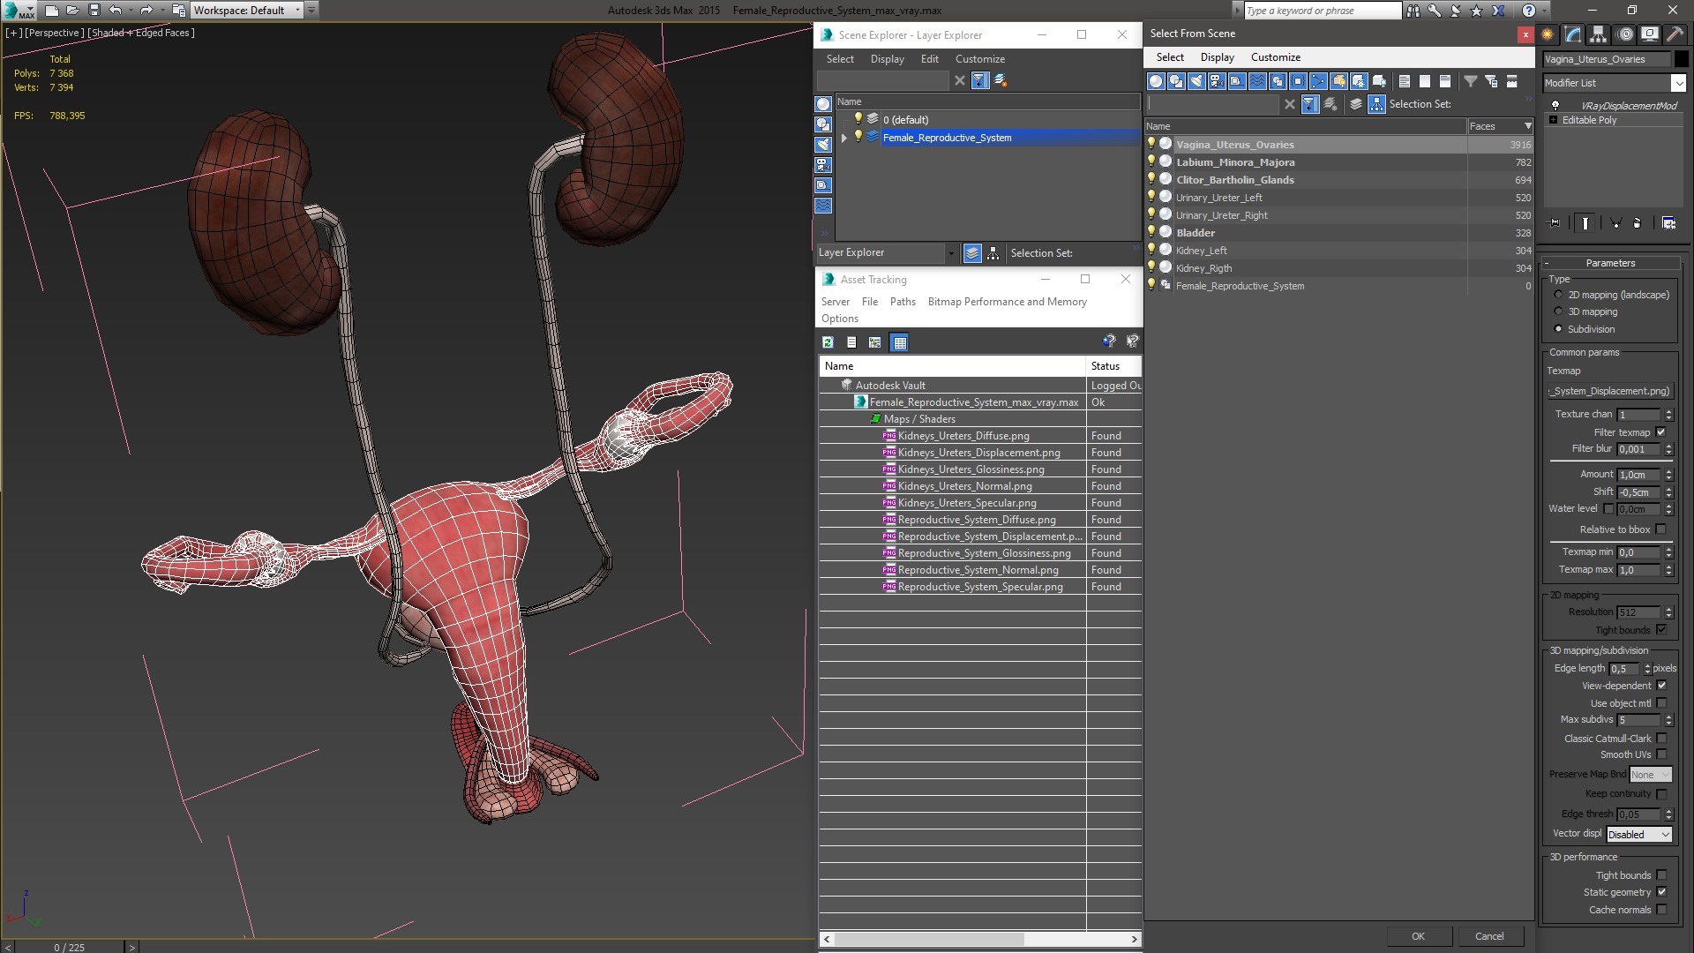Screen dimensions: 1694x953
Task: Undo the last scene operation
Action: click(x=115, y=11)
